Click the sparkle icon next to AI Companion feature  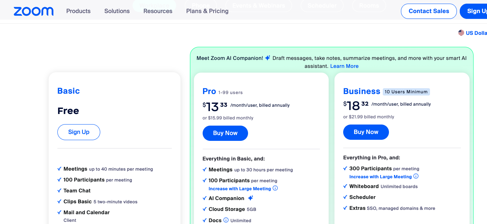[x=250, y=198]
